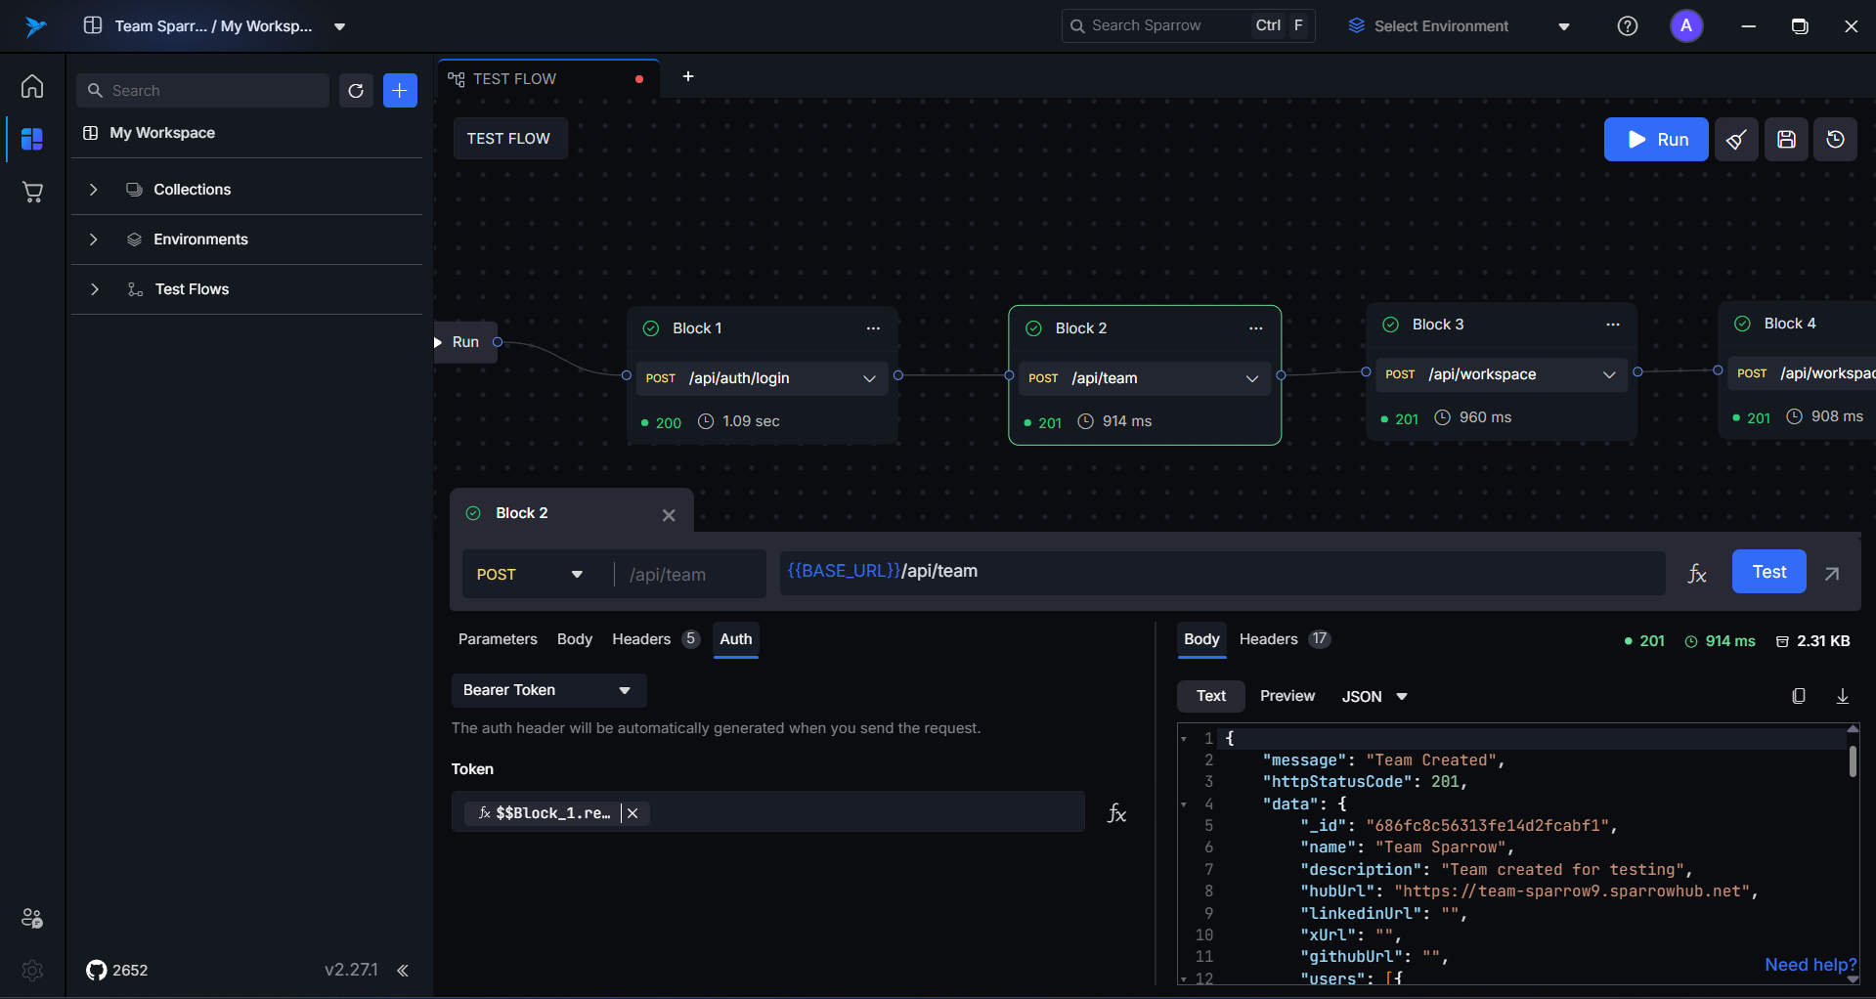The width and height of the screenshot is (1876, 999).
Task: Click the Block 2 panel tab
Action: (571, 513)
